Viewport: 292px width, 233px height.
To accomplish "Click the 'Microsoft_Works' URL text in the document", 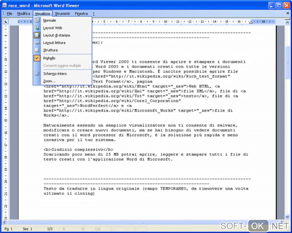I will [154, 111].
